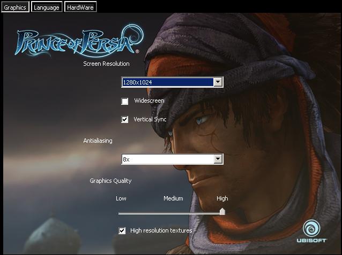This screenshot has width=342, height=255.
Task: Click the High resolution textures label
Action: click(161, 230)
